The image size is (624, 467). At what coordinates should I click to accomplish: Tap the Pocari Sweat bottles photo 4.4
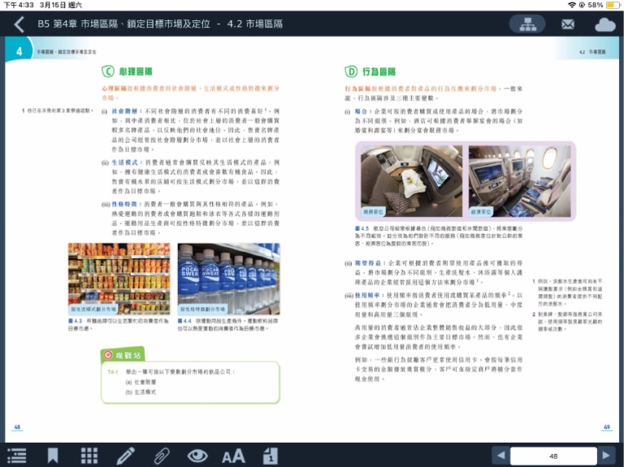pyautogui.click(x=228, y=279)
